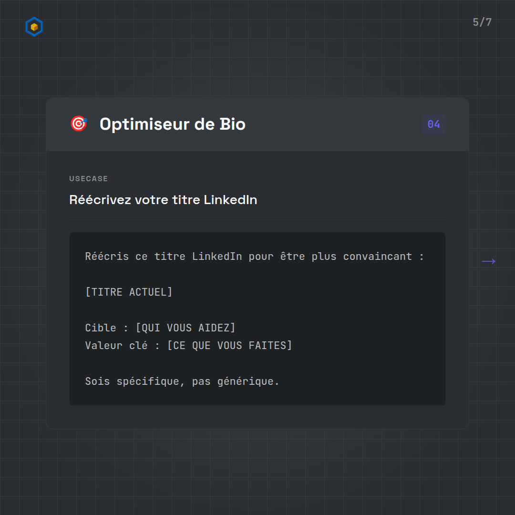Click the Cible label in prompt

pos(101,328)
